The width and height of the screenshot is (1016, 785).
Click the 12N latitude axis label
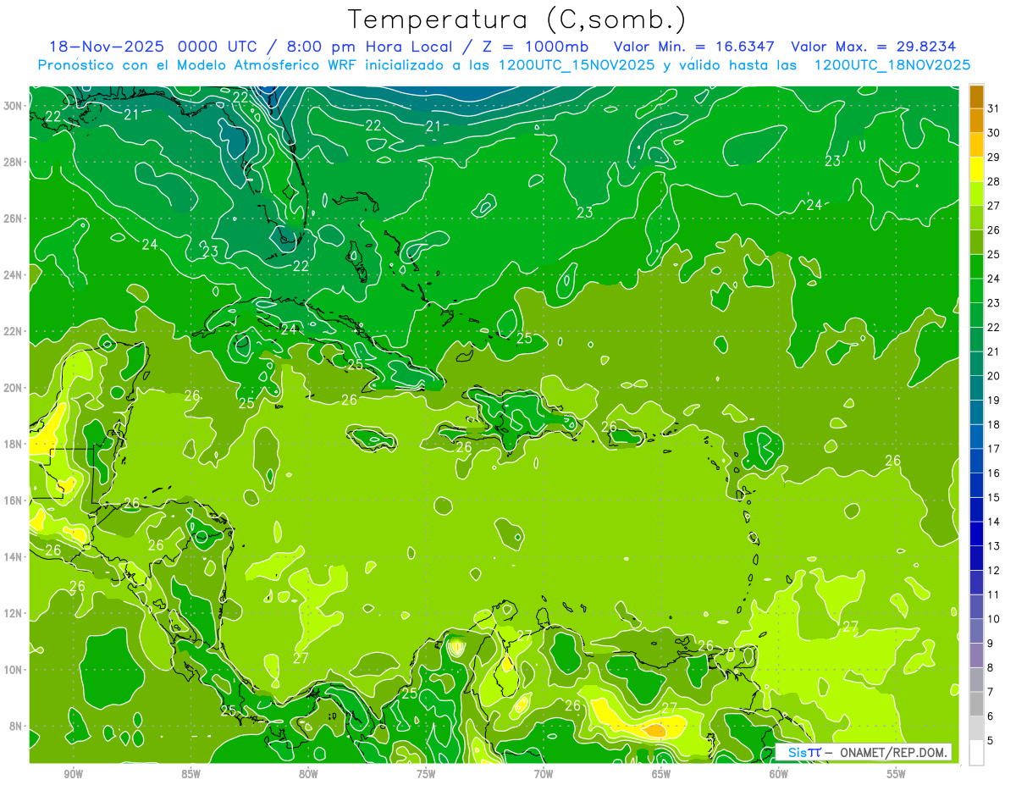14,613
